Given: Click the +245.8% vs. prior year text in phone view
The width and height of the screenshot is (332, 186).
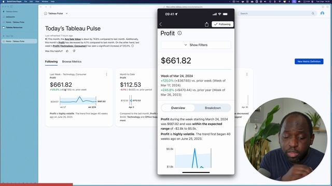Looking at the screenshot, I should pyautogui.click(x=193, y=92).
